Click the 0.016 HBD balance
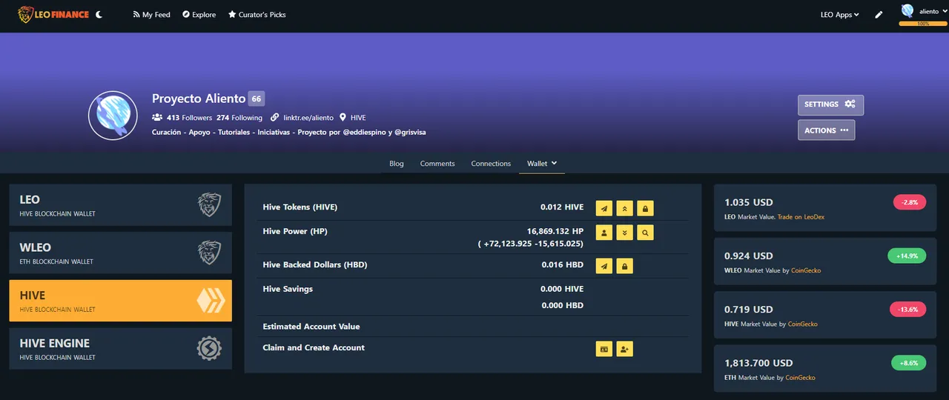The image size is (949, 400). point(563,264)
